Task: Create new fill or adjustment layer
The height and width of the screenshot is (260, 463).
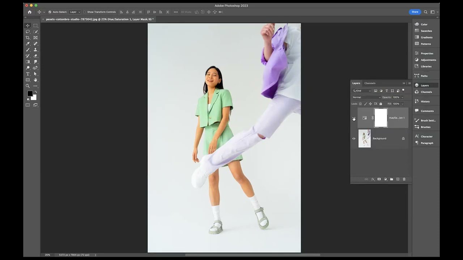Action: point(385,179)
